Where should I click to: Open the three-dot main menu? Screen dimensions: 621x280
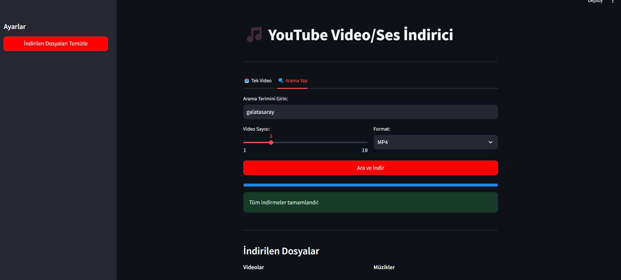point(613,1)
